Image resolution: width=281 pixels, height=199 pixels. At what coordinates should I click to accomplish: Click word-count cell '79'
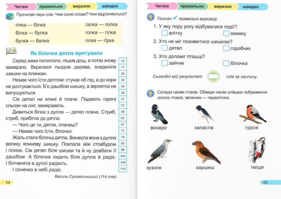pyautogui.click(x=123, y=137)
